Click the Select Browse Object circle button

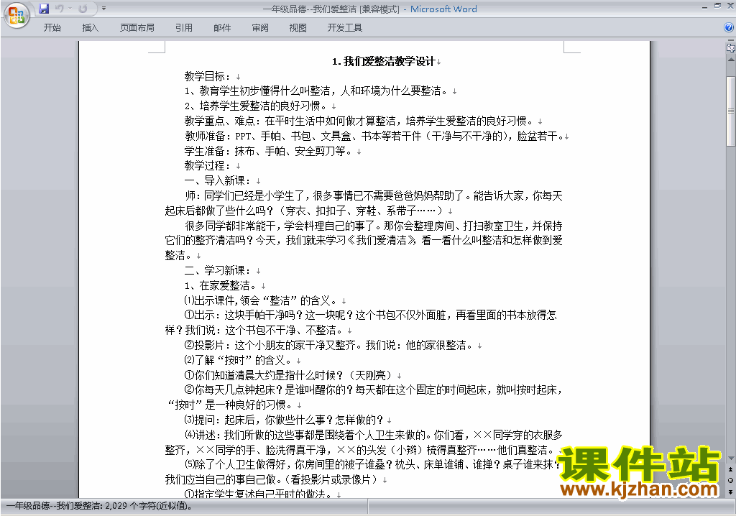tap(730, 480)
